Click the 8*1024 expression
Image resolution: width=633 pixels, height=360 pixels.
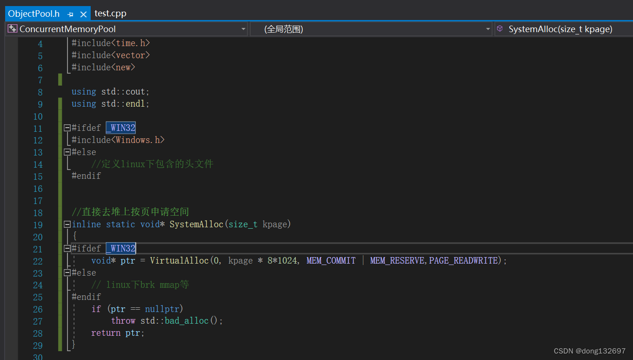[282, 261]
